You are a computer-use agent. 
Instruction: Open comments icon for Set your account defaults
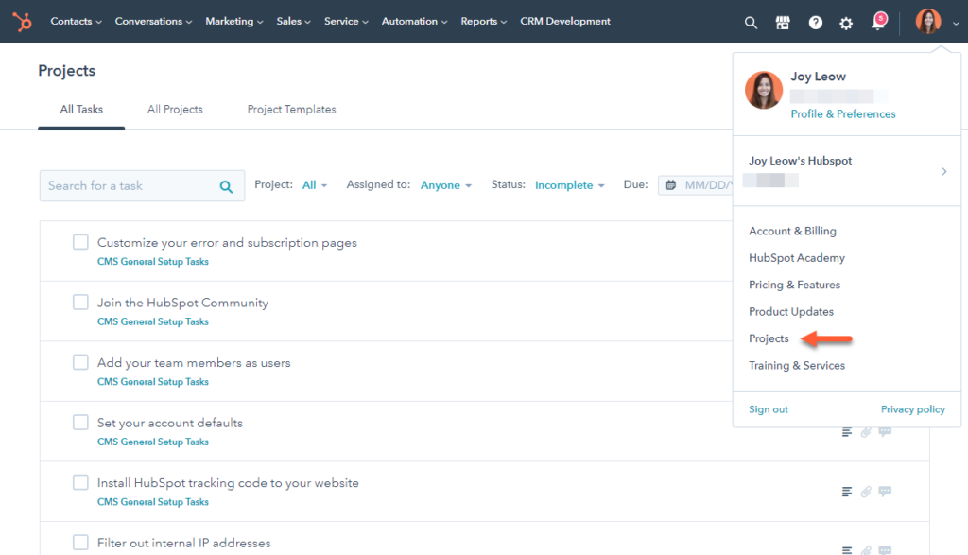point(885,432)
